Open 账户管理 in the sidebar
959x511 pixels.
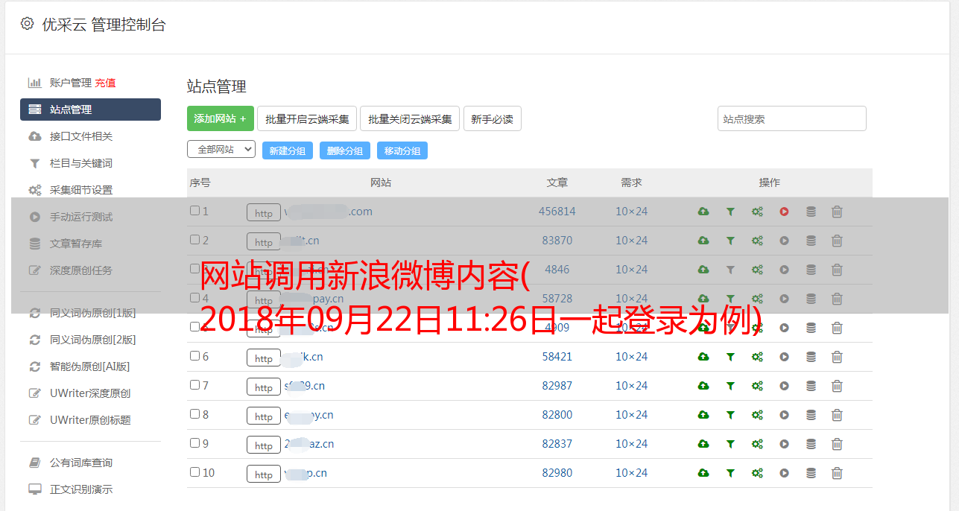coord(70,83)
